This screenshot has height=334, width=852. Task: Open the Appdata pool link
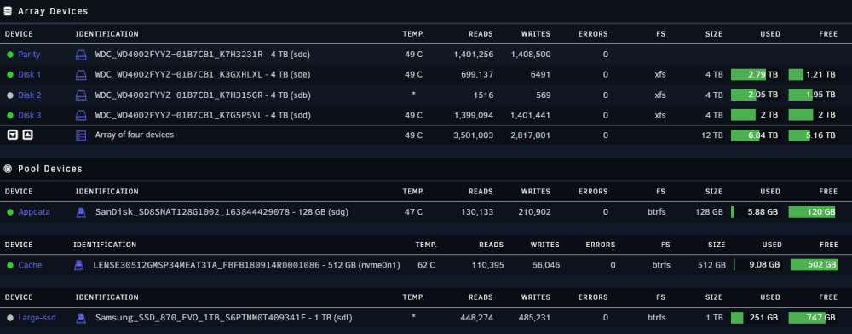pyautogui.click(x=34, y=212)
